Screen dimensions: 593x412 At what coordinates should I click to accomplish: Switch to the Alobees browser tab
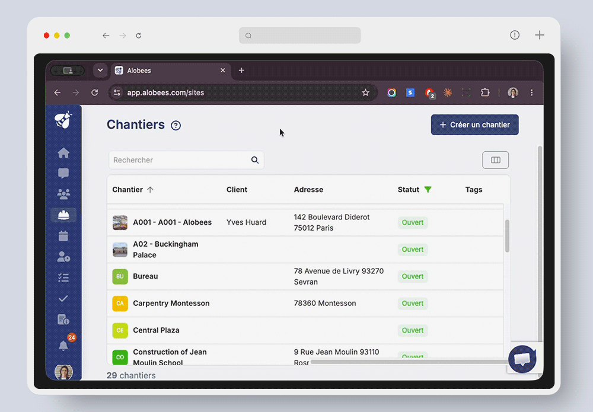coord(171,71)
